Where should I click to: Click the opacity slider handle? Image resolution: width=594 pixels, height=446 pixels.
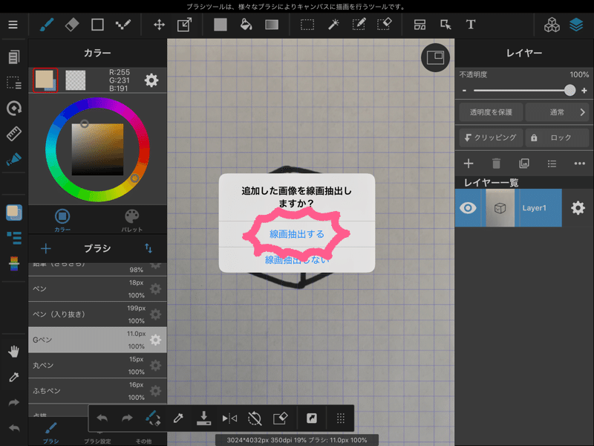click(569, 90)
